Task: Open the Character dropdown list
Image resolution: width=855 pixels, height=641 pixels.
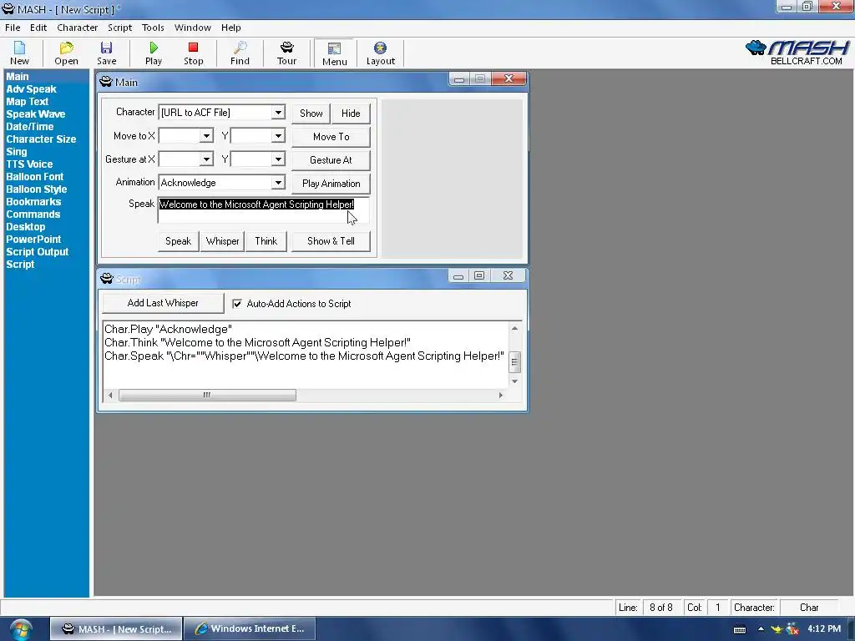Action: [278, 113]
